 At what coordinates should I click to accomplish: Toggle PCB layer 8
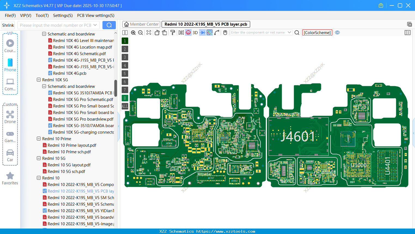(125, 98)
